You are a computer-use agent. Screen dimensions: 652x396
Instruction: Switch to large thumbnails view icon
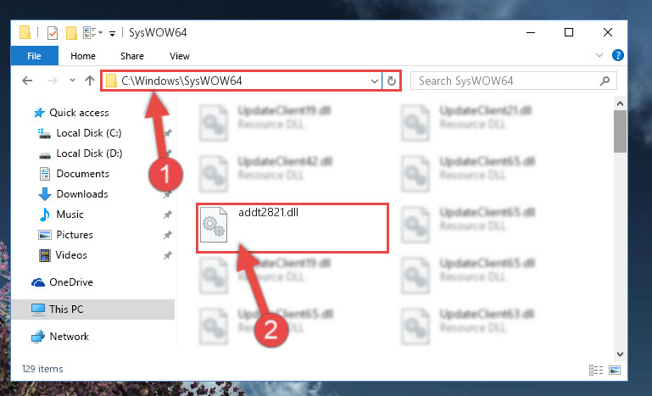pos(615,370)
